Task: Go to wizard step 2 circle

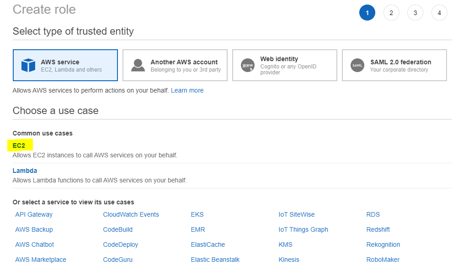Action: click(391, 13)
